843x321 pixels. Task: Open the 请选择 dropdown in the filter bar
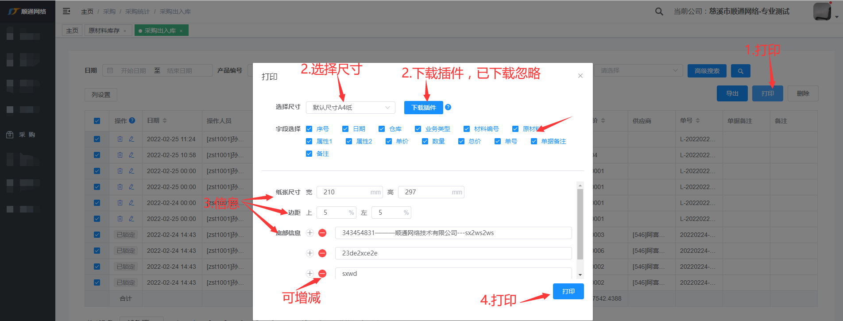click(x=638, y=70)
